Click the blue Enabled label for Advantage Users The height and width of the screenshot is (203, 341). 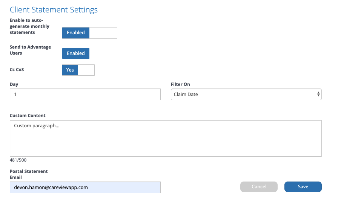76,53
